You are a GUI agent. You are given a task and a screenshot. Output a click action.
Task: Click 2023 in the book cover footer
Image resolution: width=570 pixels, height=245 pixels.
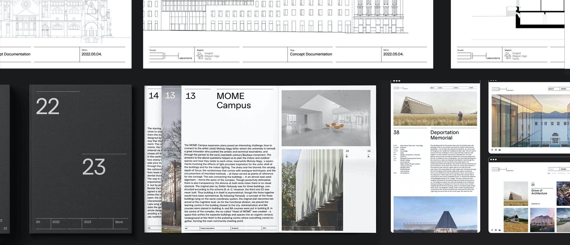(87, 222)
